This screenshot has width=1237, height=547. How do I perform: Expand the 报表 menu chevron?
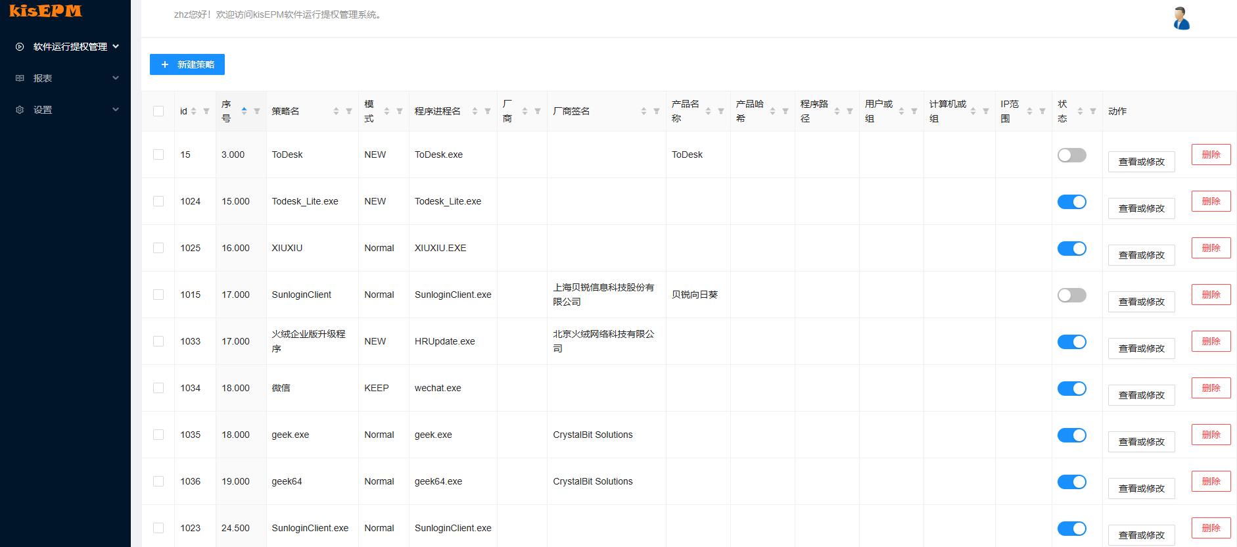pyautogui.click(x=116, y=78)
